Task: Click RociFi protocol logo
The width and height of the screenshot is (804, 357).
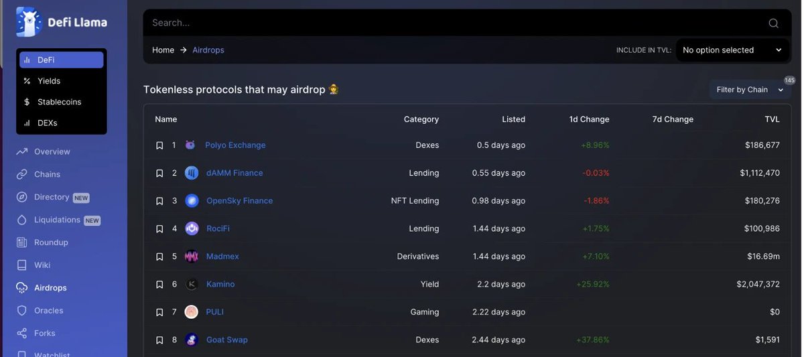Action: click(x=192, y=228)
